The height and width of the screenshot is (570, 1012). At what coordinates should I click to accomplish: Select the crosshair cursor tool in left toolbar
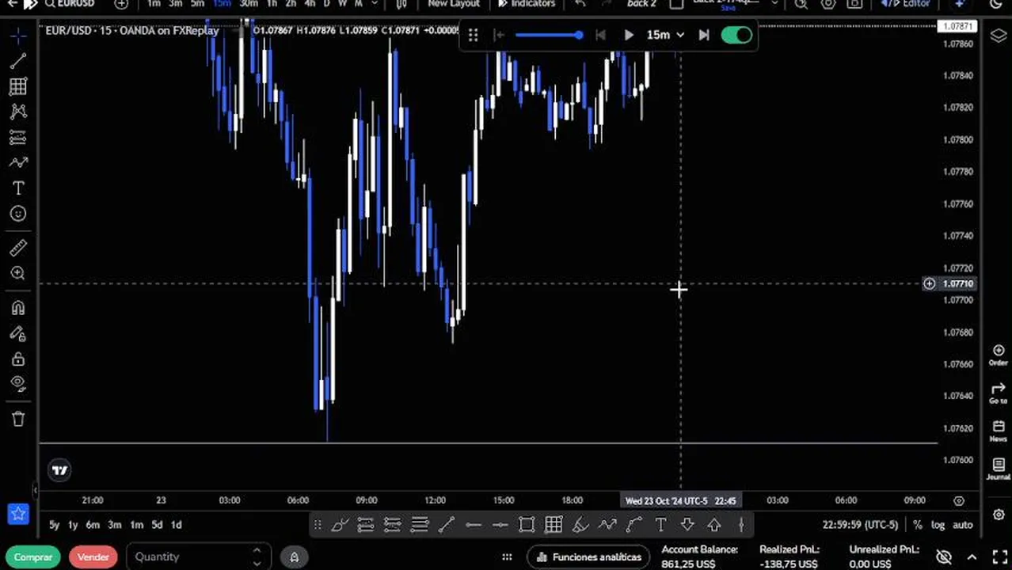coord(18,36)
